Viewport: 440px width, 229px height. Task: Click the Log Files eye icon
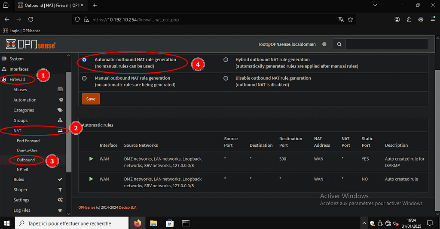(x=60, y=210)
